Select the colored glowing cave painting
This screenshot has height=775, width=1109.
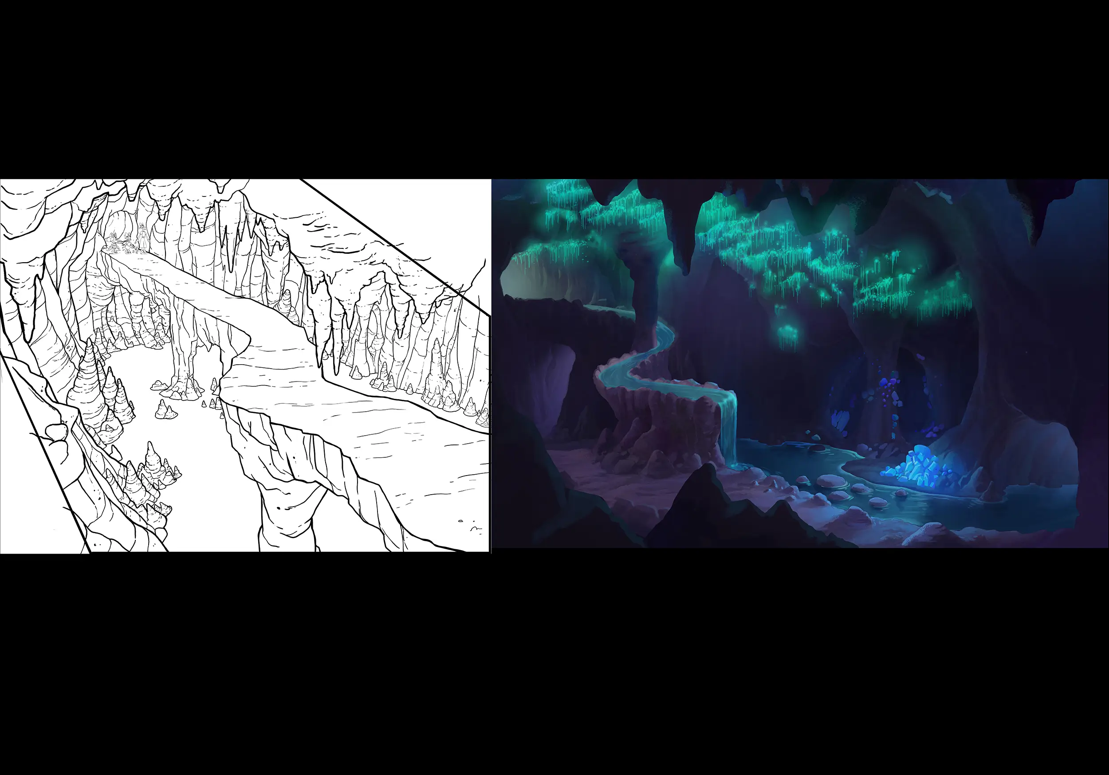coord(800,363)
